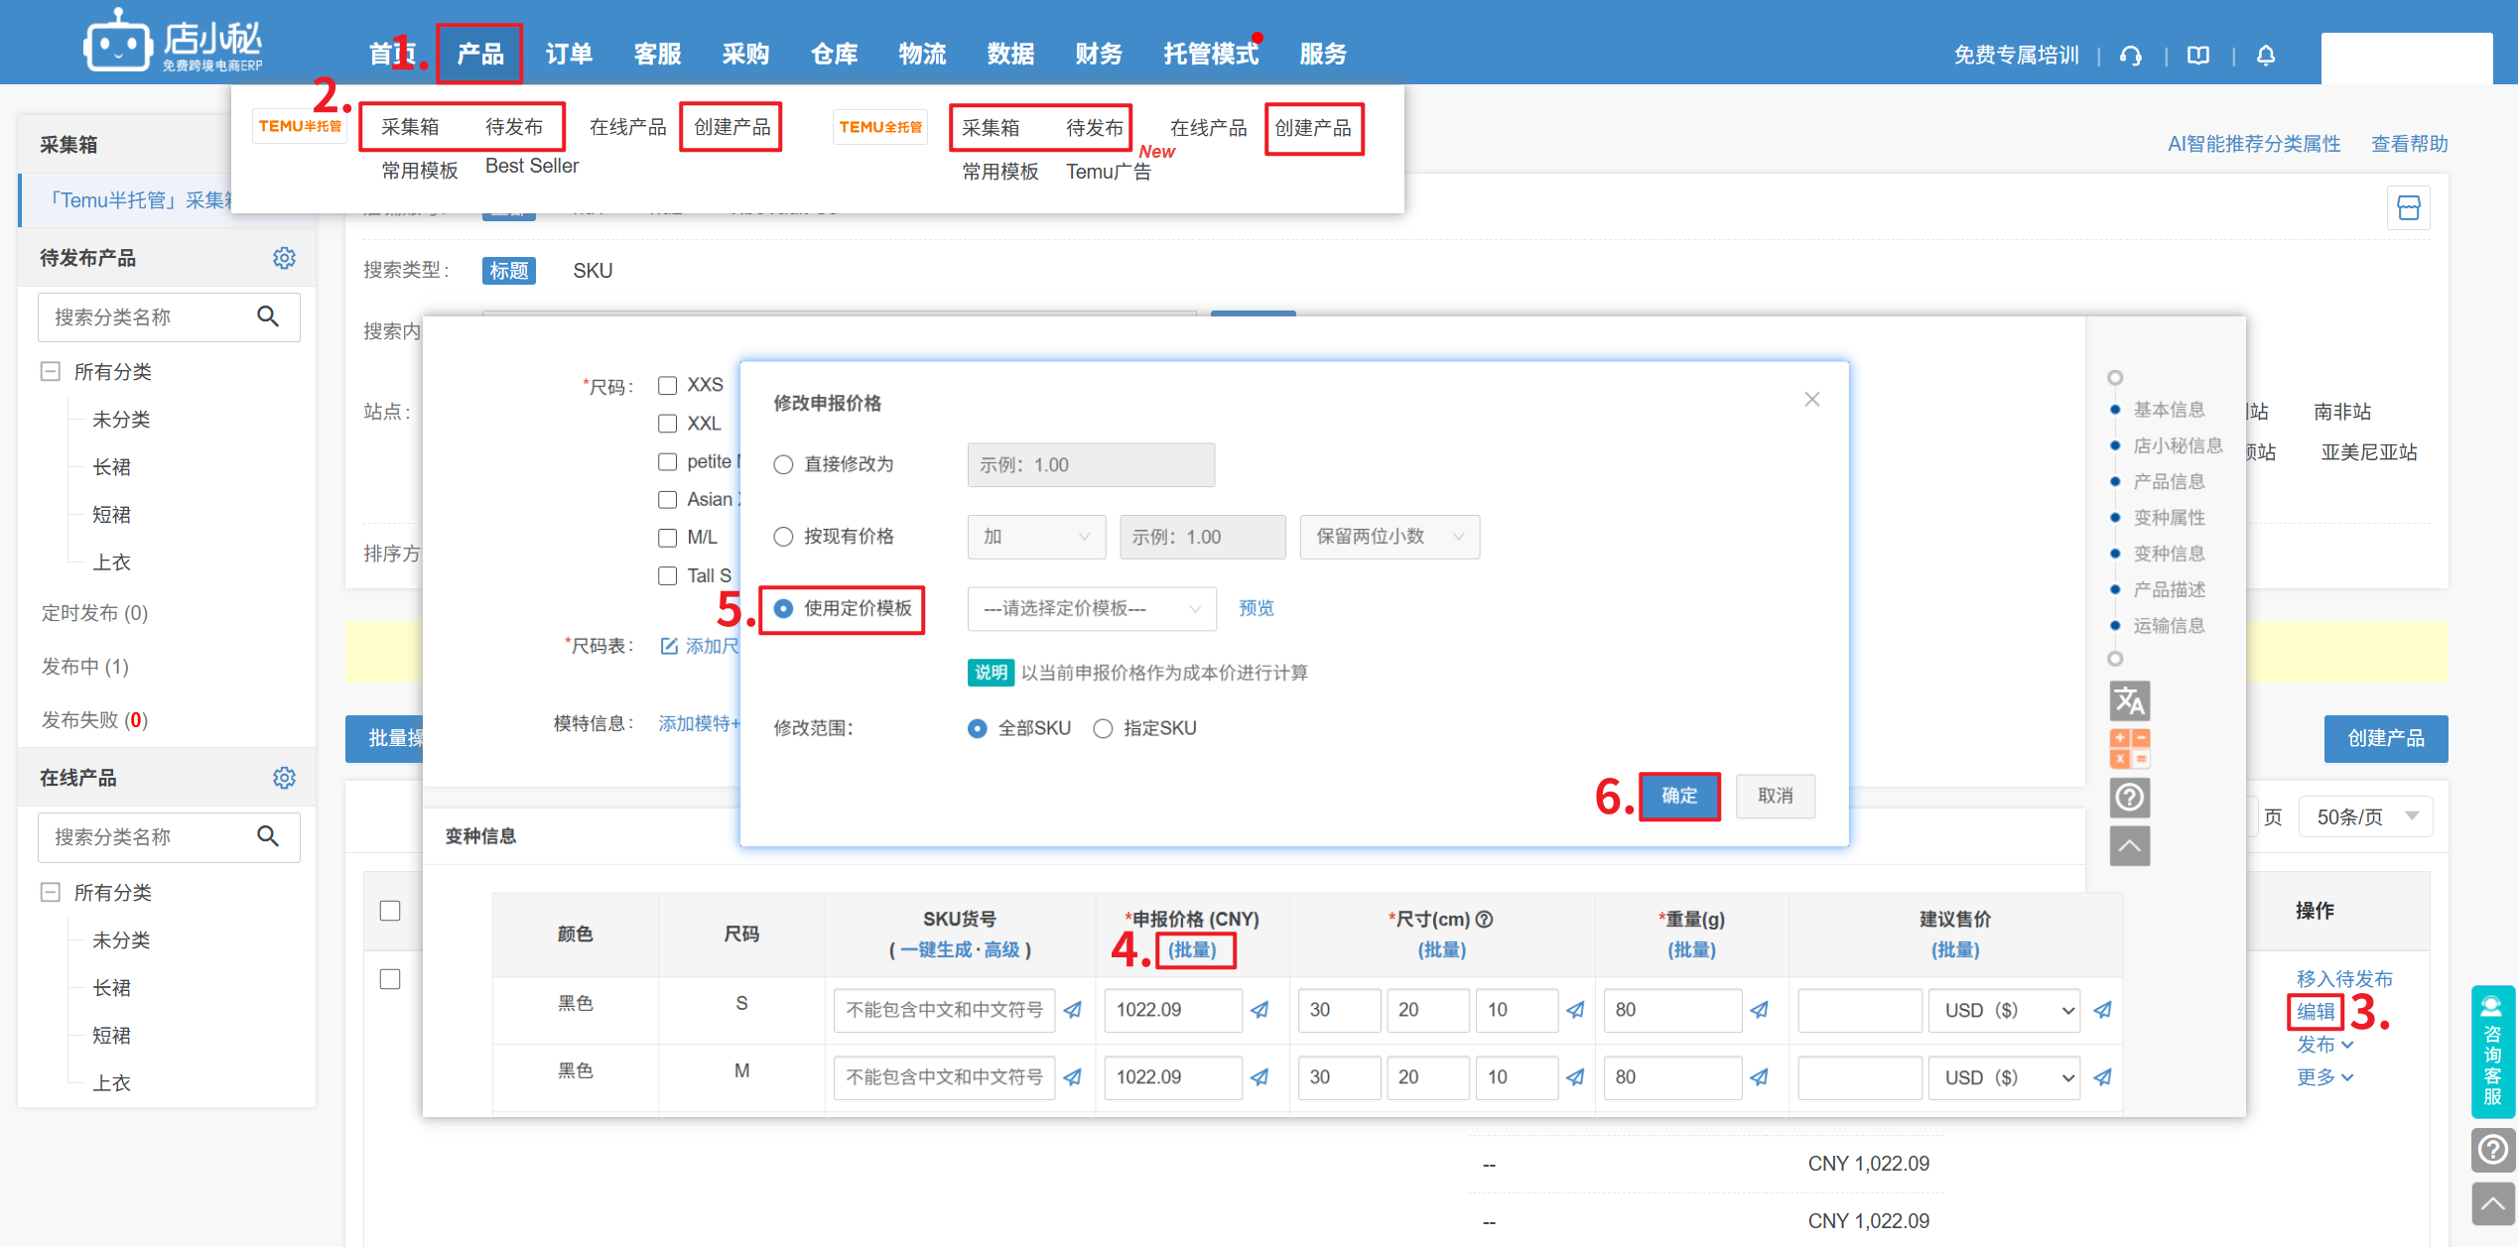This screenshot has width=2518, height=1247.
Task: Click the headset customer support icon
Action: pyautogui.click(x=2130, y=56)
